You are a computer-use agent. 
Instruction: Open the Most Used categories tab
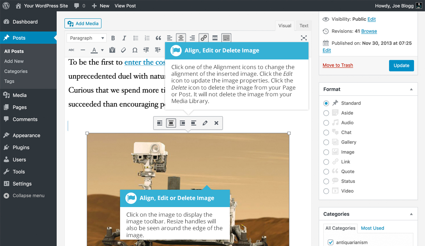pos(372,228)
